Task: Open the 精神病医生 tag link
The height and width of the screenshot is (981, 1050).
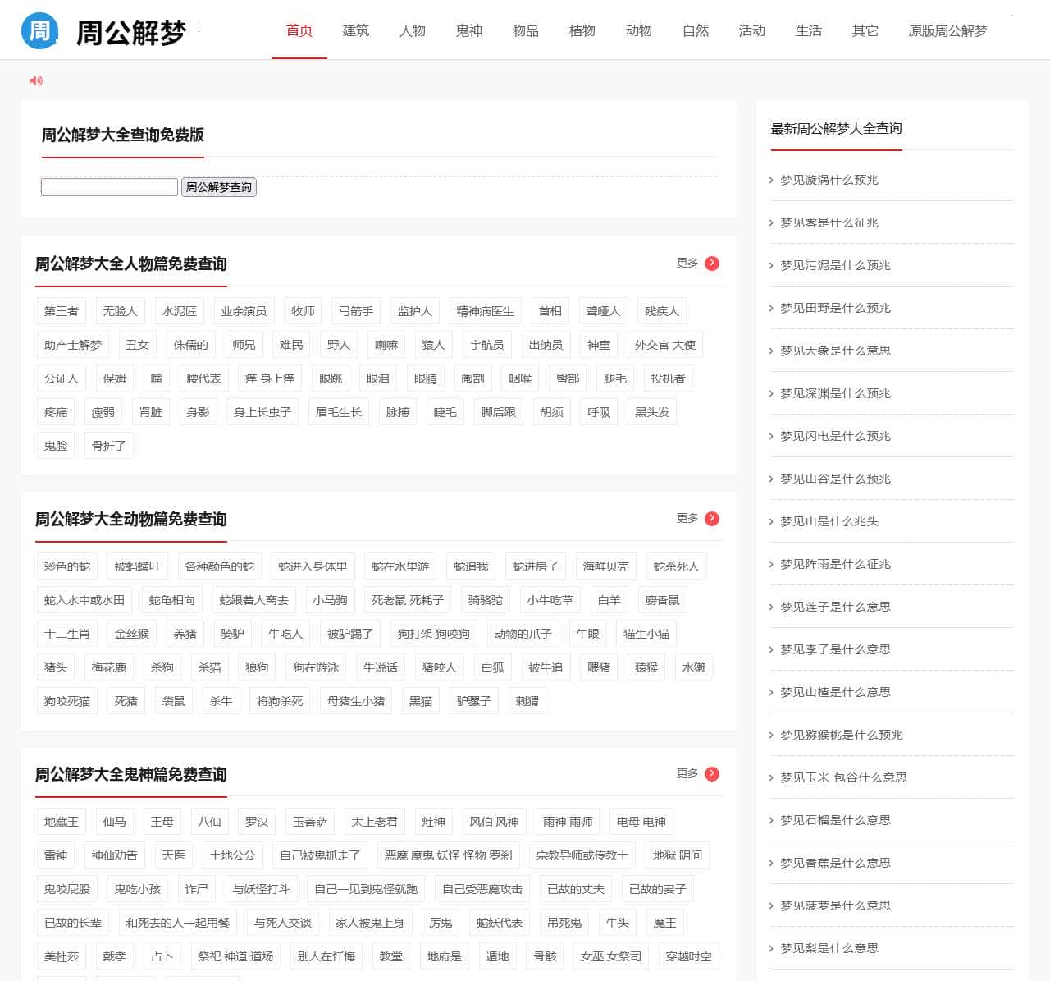Action: (485, 311)
